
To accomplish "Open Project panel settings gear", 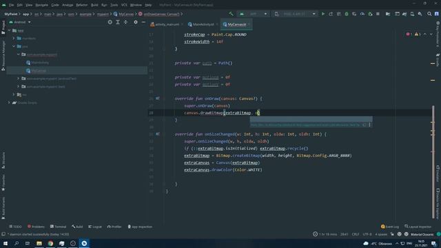I will click(x=136, y=22).
